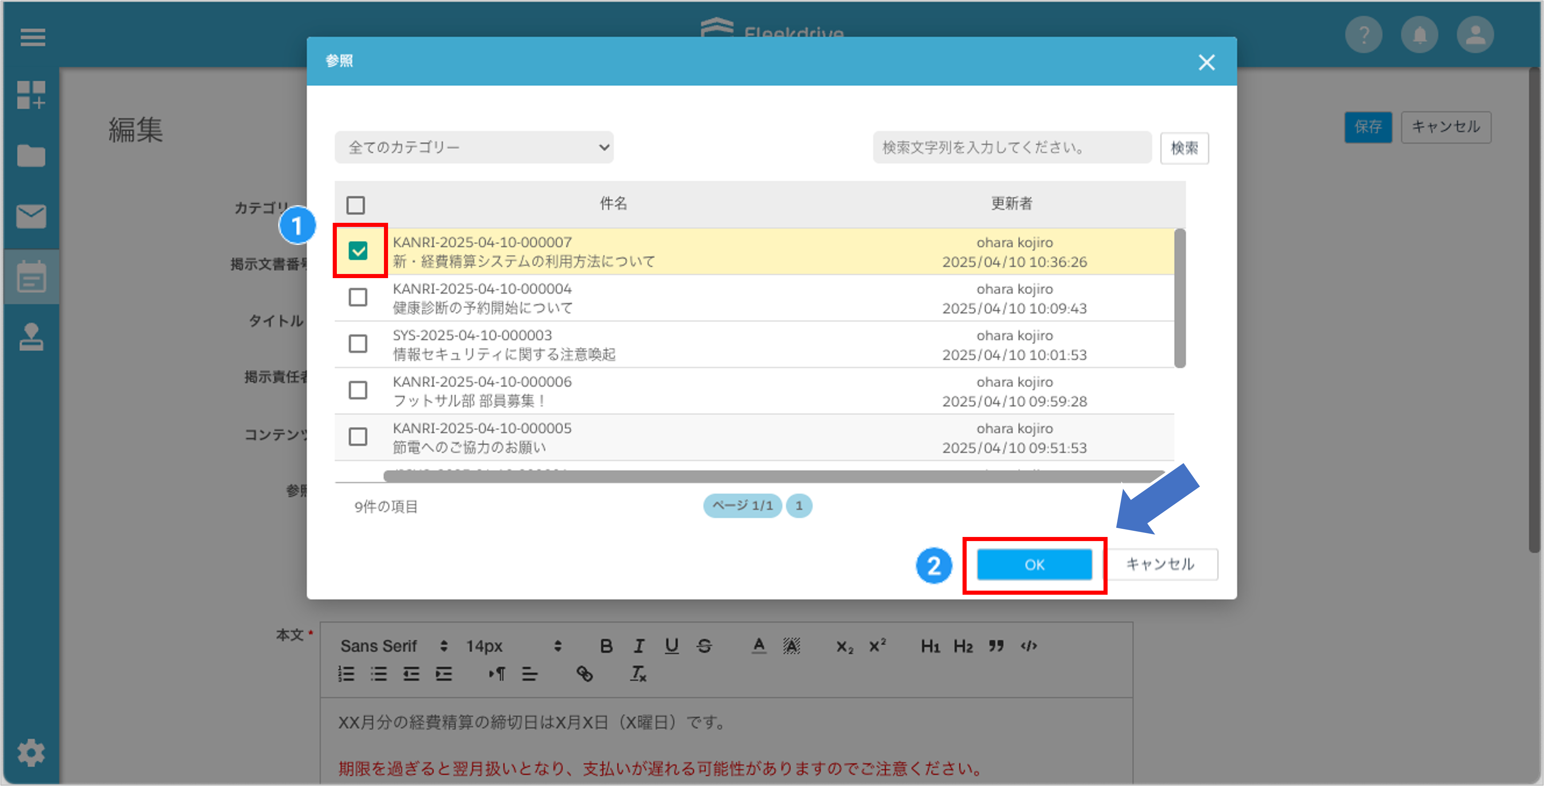The width and height of the screenshot is (1544, 786).
Task: Open the user profile avatar icon
Action: click(1475, 35)
